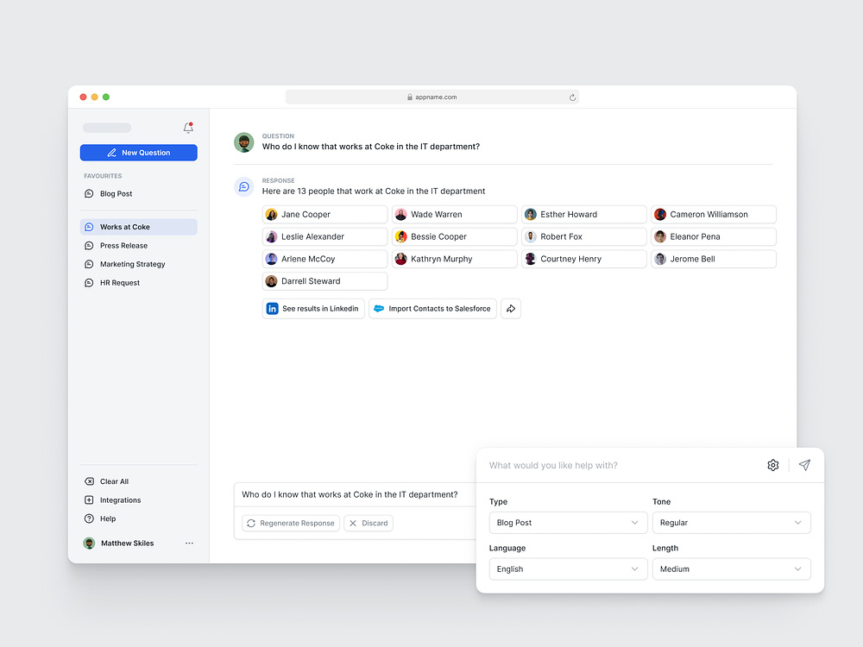Click Matthew Skiles profile avatar

[89, 543]
